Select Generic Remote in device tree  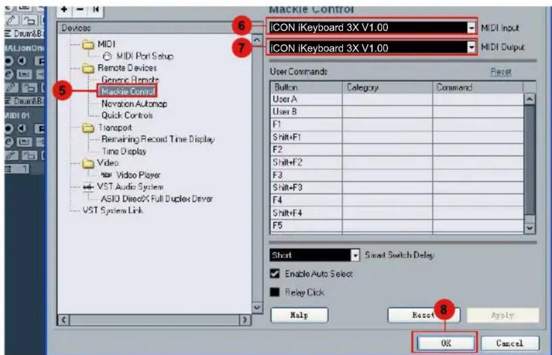pos(130,79)
